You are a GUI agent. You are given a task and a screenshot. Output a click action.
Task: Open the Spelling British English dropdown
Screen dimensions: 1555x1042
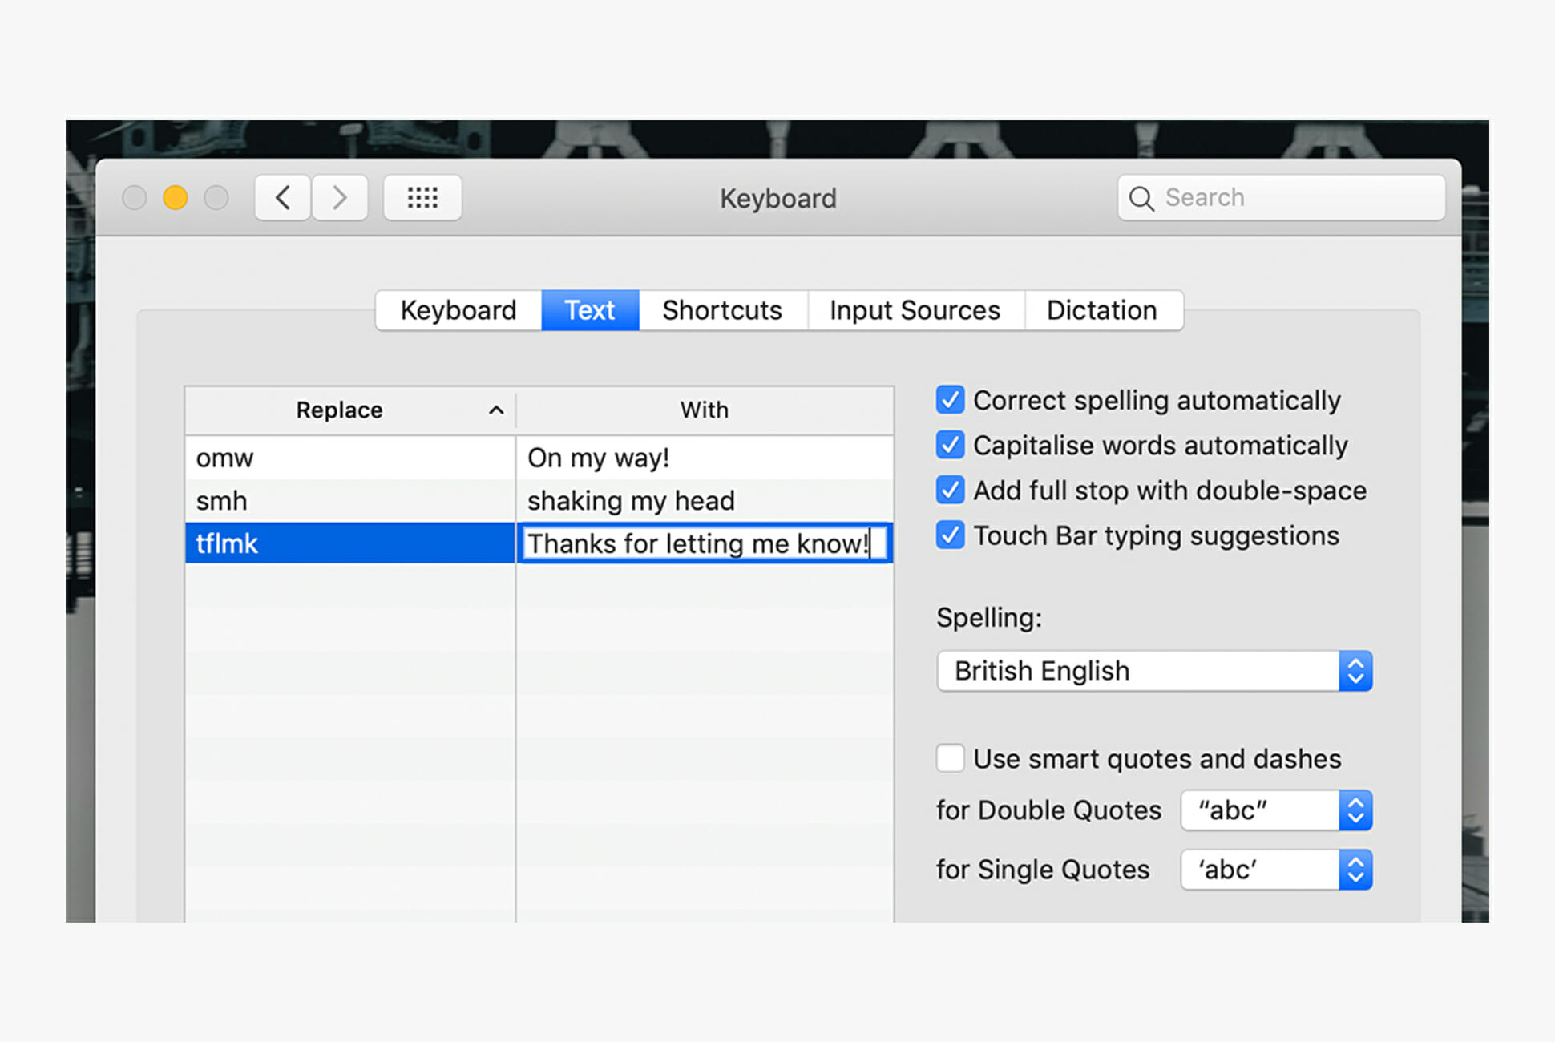coord(1154,671)
